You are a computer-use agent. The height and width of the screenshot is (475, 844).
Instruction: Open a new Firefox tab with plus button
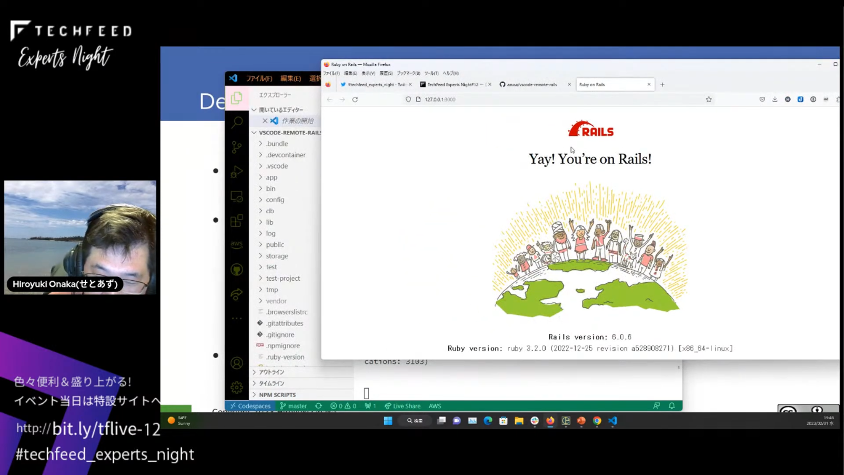point(662,85)
